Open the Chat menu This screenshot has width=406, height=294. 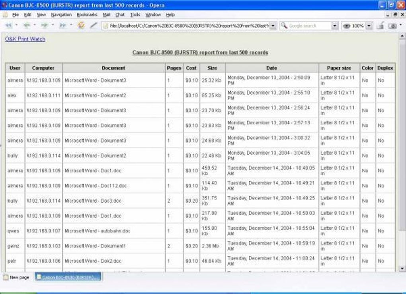120,15
